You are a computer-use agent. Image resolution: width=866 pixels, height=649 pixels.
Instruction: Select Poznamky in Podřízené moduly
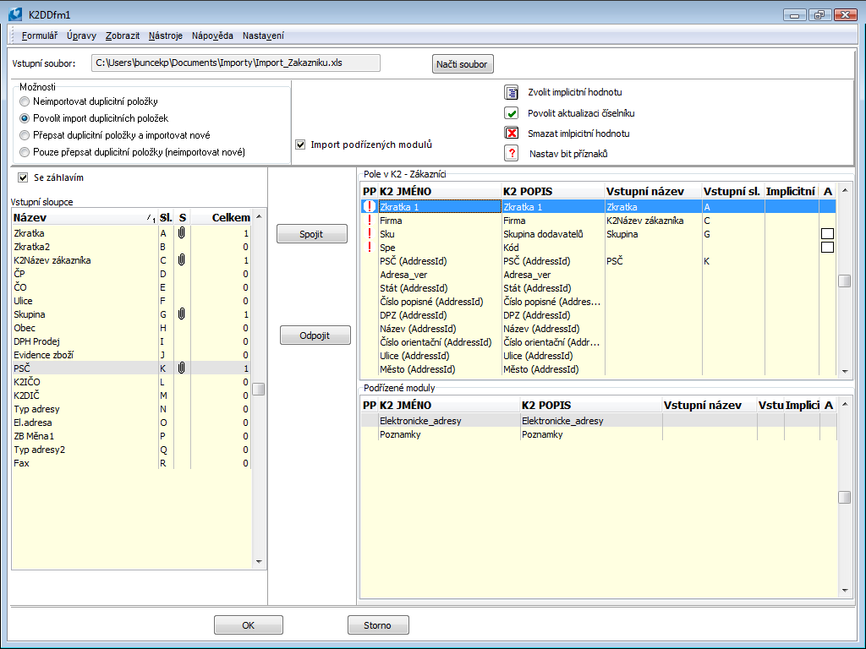[x=599, y=434]
